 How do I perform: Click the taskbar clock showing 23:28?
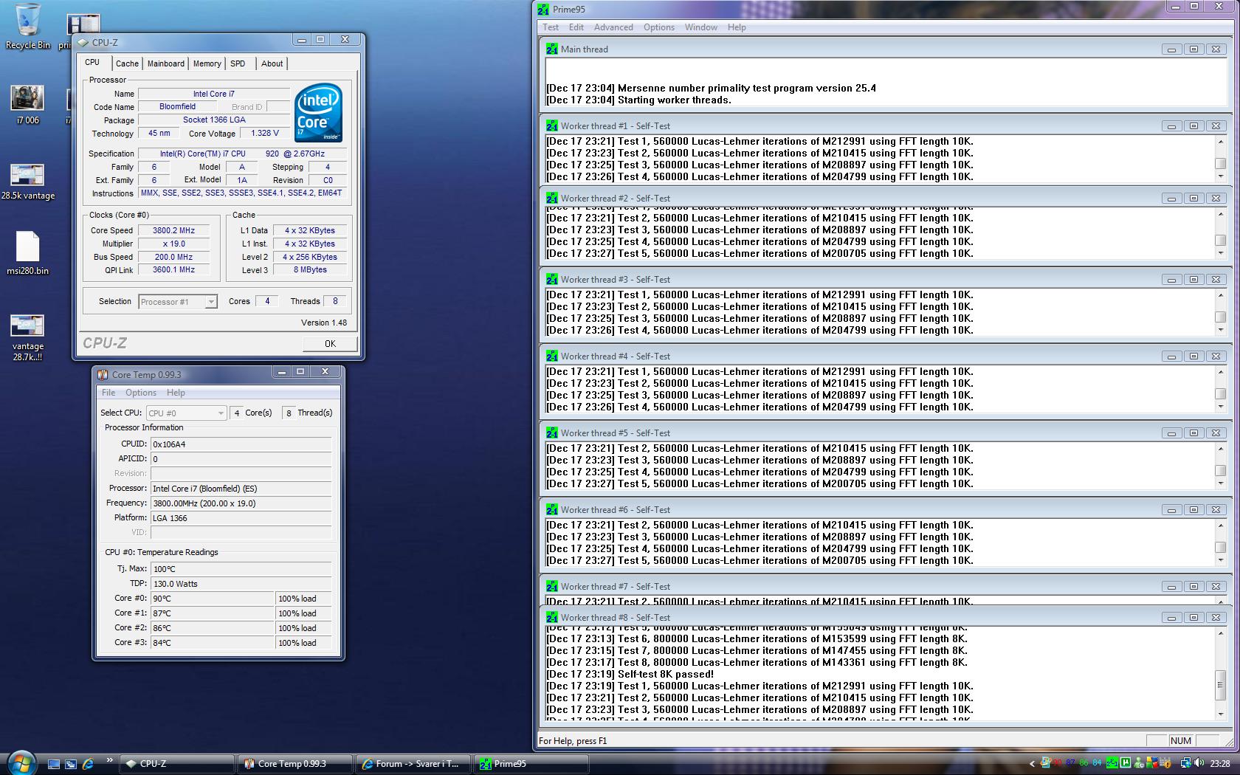coord(1220,763)
